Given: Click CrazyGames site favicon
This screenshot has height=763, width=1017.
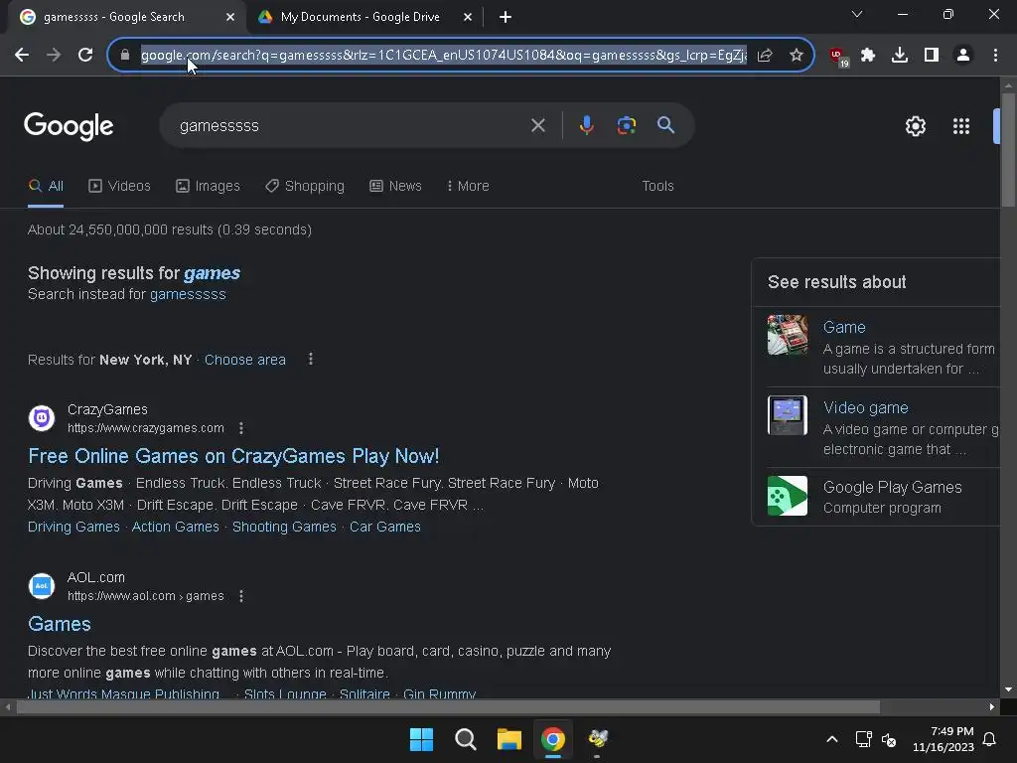Looking at the screenshot, I should point(42,418).
